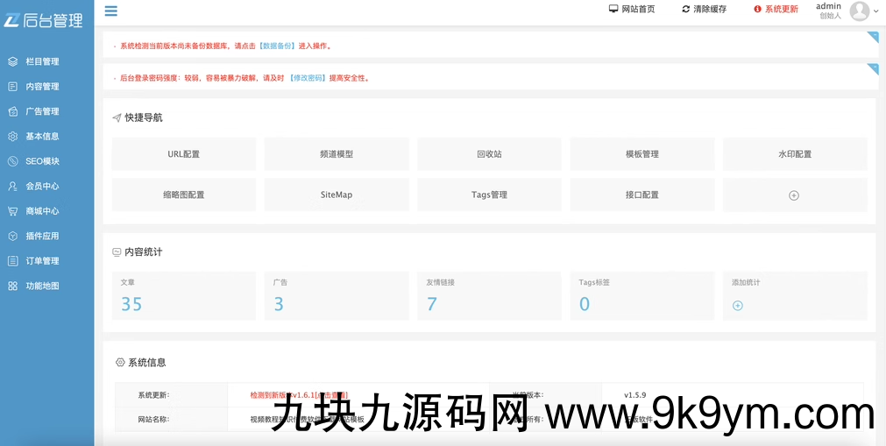
Task: Open the SiteMap shortcut
Action: click(337, 195)
